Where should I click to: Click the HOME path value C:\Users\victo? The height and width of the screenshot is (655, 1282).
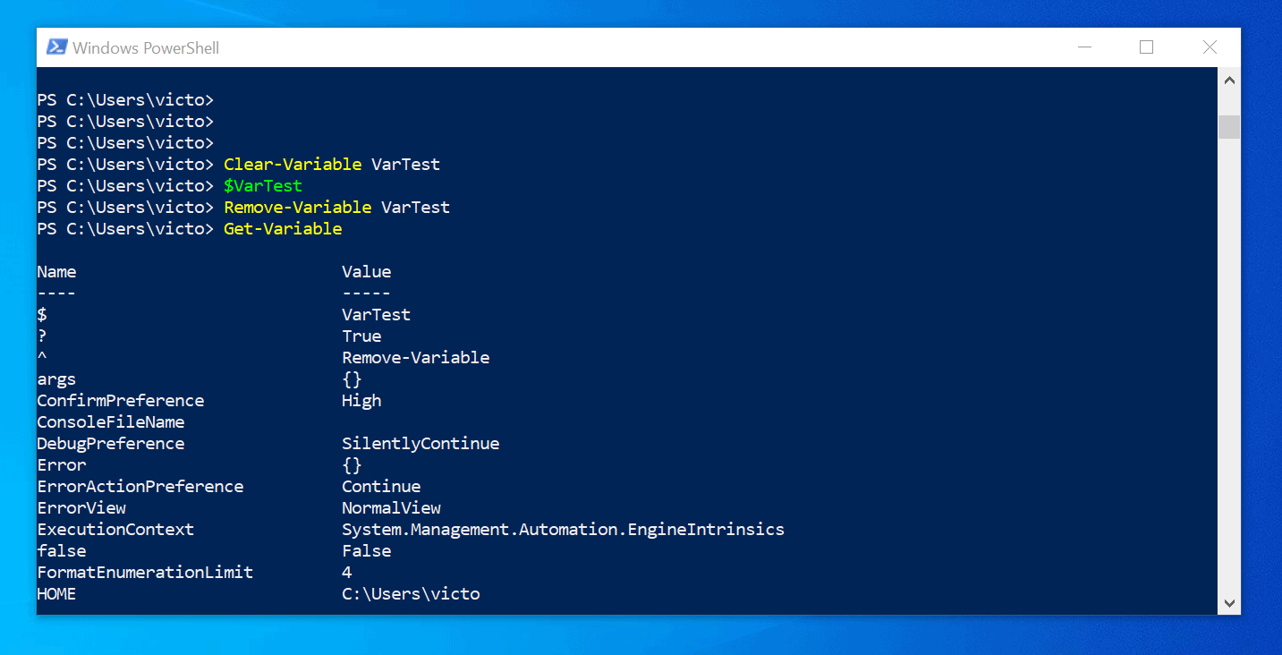tap(411, 594)
